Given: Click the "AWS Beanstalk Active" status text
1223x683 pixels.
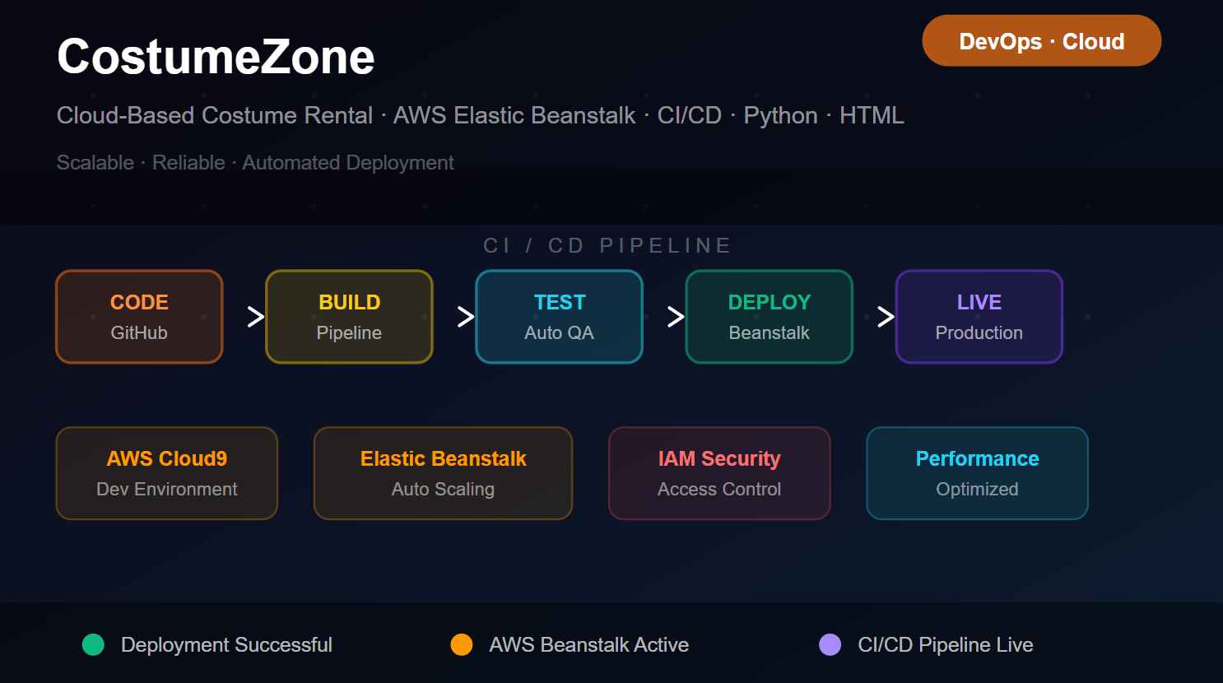Looking at the screenshot, I should pos(588,644).
